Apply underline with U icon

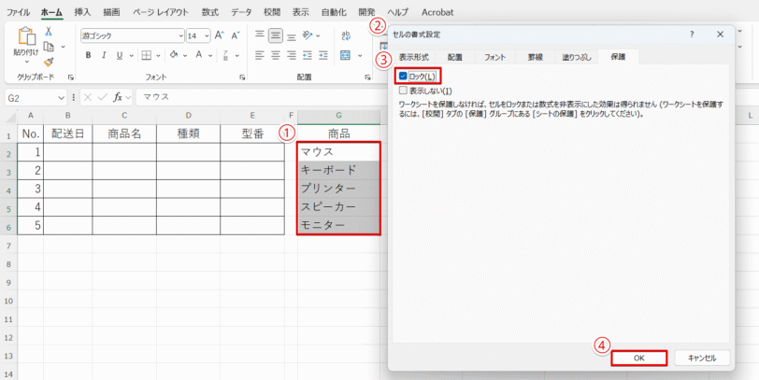(x=120, y=56)
